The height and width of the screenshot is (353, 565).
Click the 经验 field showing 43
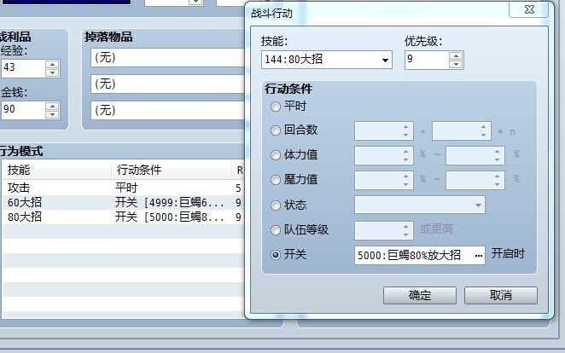click(23, 68)
